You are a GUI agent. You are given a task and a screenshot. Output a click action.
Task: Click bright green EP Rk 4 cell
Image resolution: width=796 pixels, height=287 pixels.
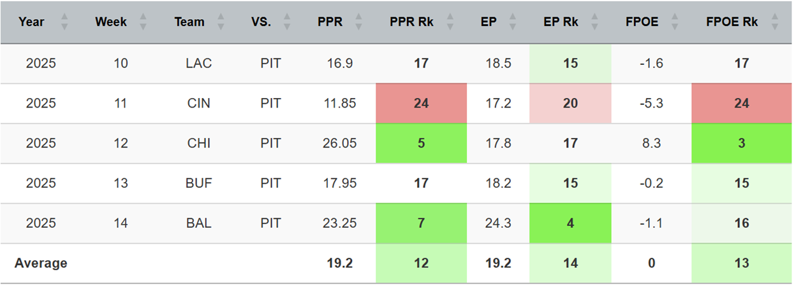[x=570, y=223]
